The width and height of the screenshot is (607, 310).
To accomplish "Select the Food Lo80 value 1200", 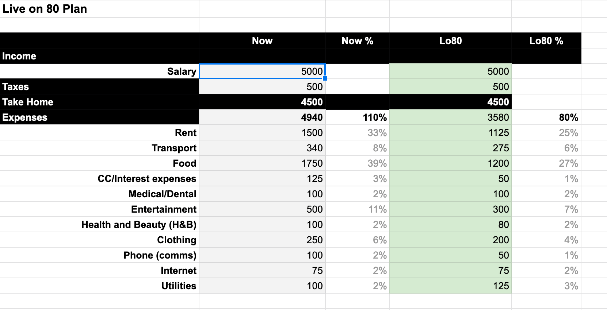I will pyautogui.click(x=451, y=163).
